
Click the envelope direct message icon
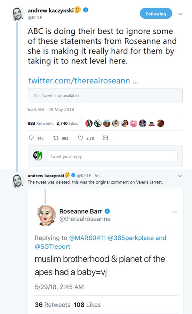pos(105,138)
